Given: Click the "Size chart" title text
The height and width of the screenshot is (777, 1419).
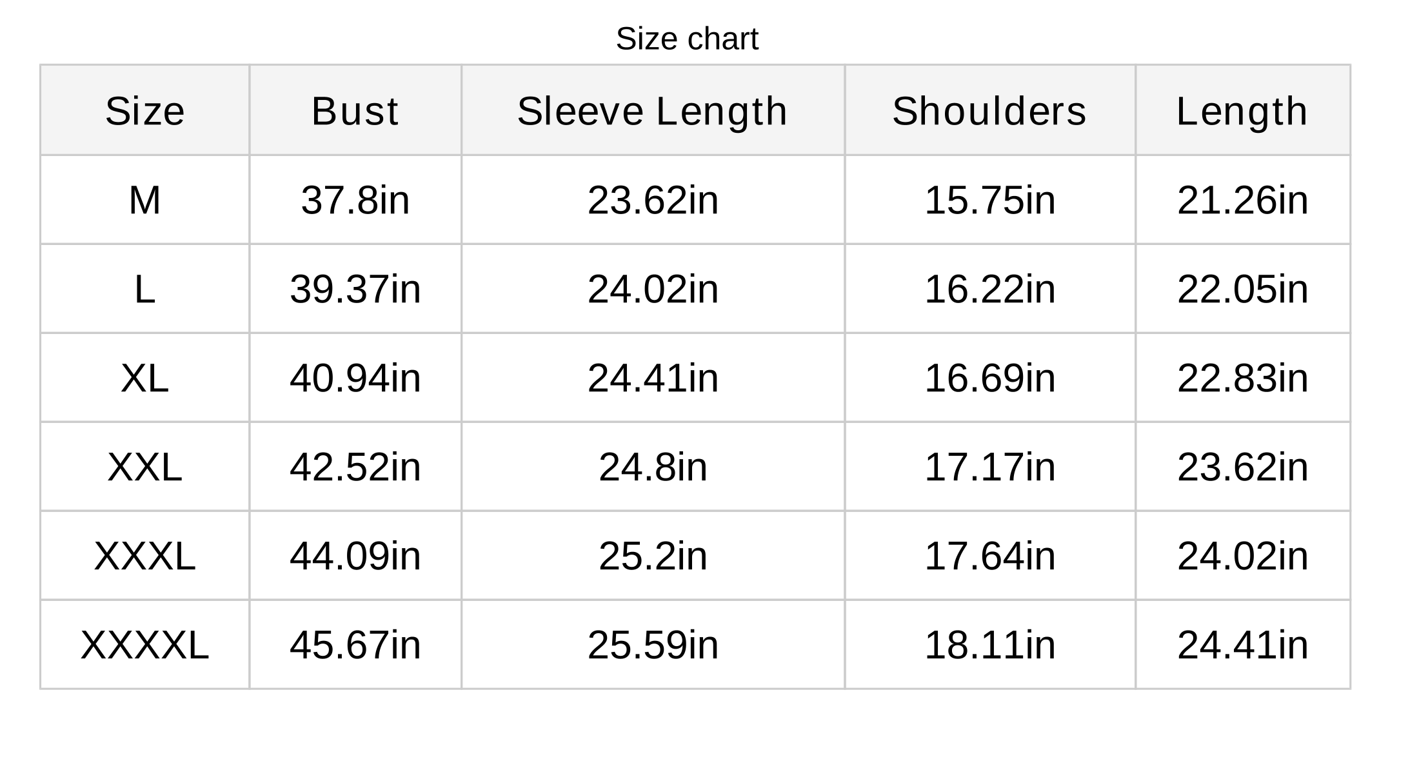Looking at the screenshot, I should pyautogui.click(x=687, y=39).
